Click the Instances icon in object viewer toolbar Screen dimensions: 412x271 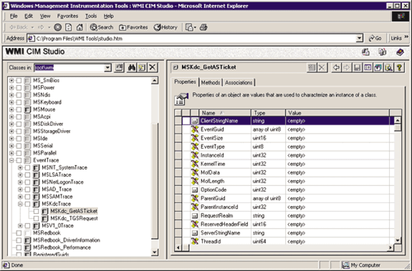click(378, 68)
